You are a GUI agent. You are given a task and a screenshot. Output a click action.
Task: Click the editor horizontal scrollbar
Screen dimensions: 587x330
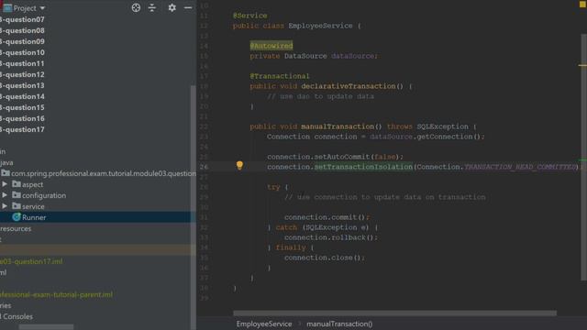394,313
